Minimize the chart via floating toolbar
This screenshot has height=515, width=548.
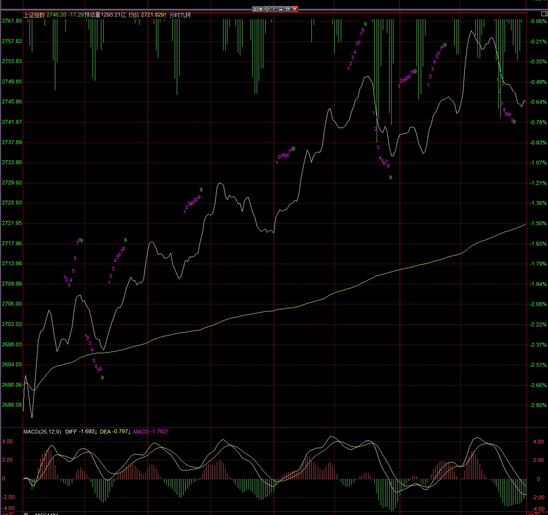click(281, 9)
